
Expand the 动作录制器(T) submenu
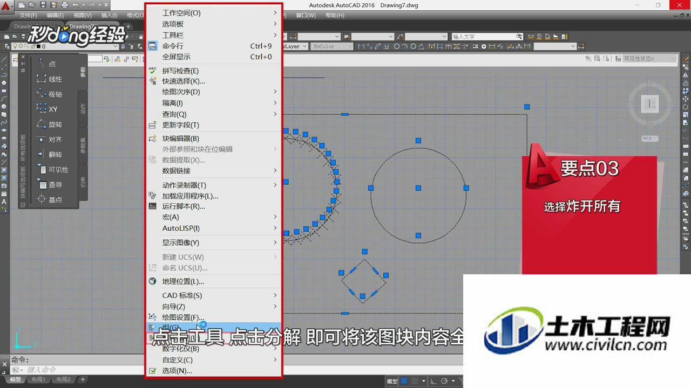click(213, 185)
